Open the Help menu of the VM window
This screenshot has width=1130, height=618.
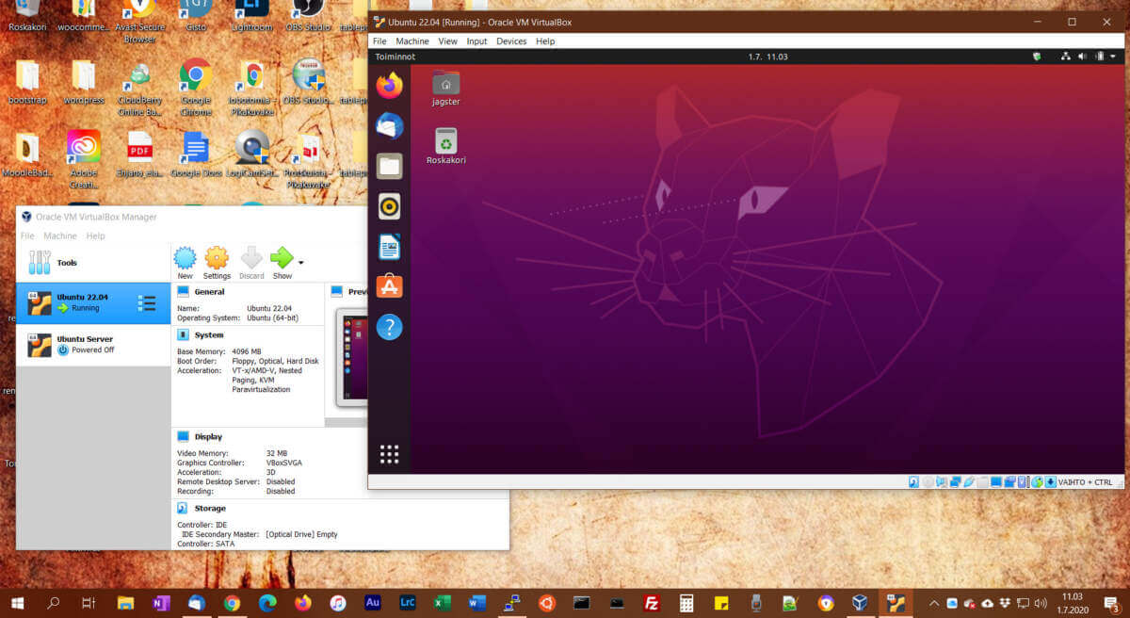click(x=545, y=41)
